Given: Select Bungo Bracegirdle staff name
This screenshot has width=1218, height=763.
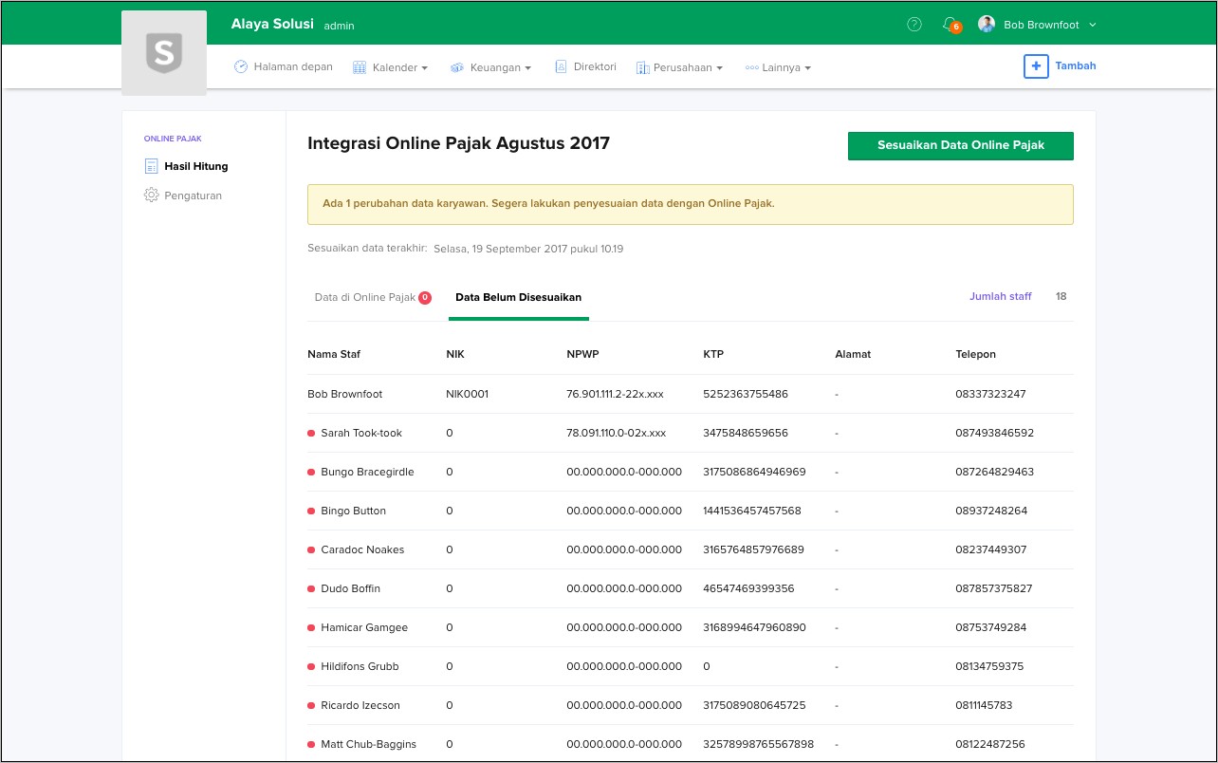Looking at the screenshot, I should point(367,472).
